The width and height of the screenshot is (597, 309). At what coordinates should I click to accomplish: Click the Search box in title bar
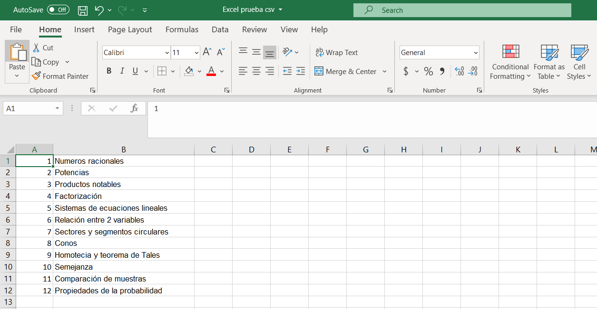(462, 10)
